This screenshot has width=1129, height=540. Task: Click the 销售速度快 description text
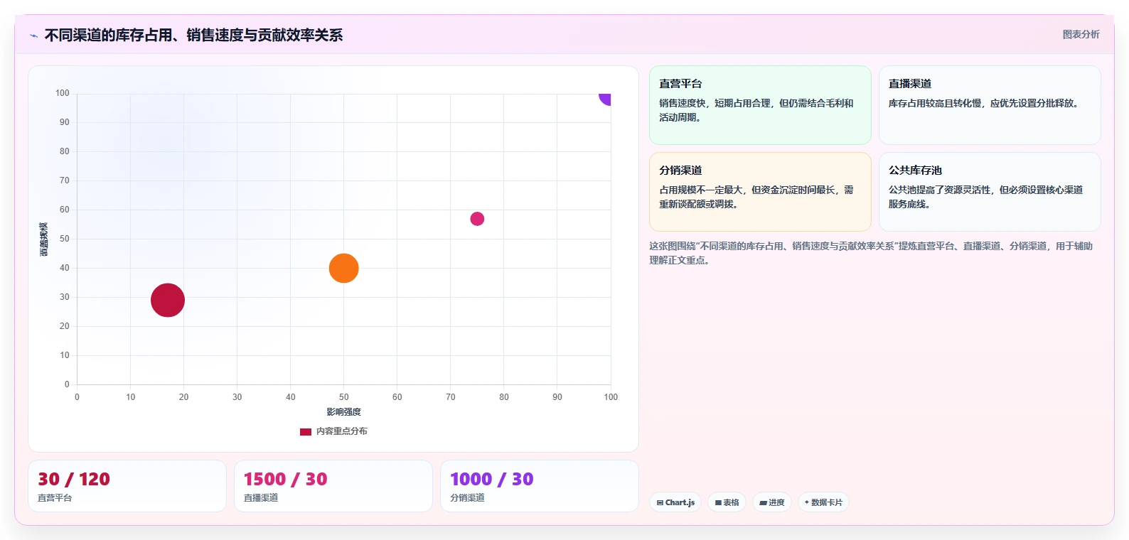(x=756, y=110)
